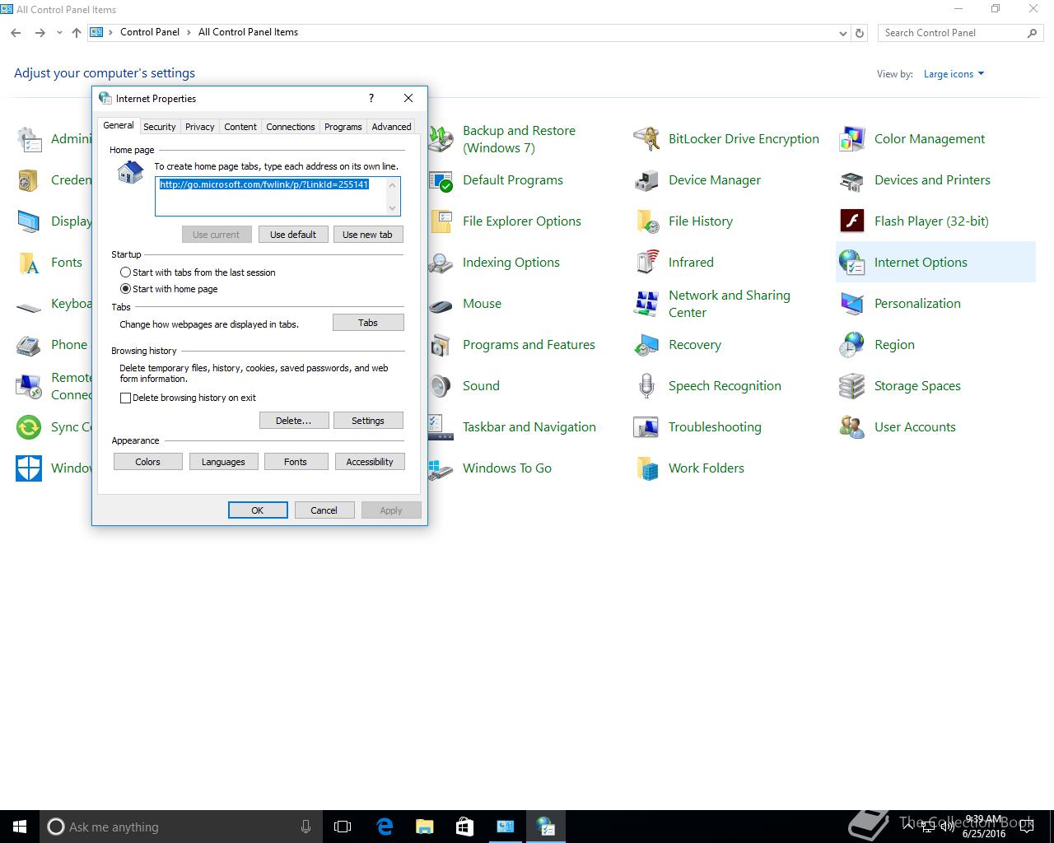Open Devices and Printers icon
Viewport: 1054px width, 843px height.
point(852,180)
